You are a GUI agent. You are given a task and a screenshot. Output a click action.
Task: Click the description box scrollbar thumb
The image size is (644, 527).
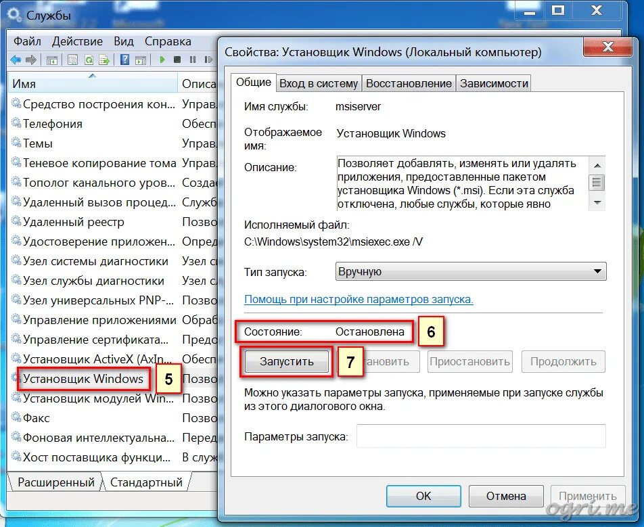tap(597, 183)
